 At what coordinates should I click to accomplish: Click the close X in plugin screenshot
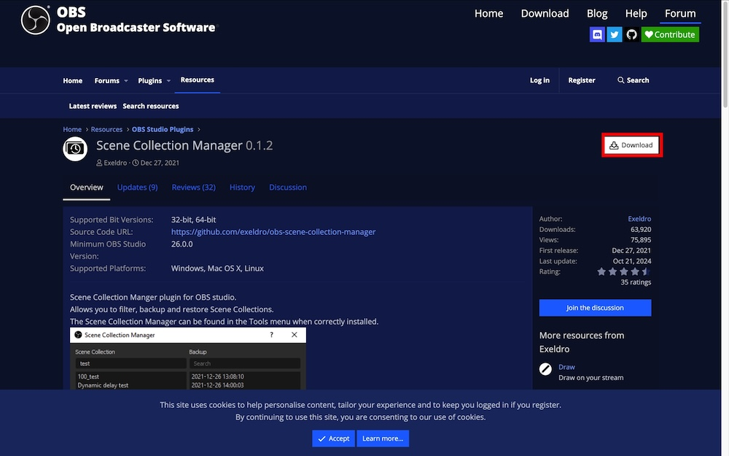tap(295, 335)
